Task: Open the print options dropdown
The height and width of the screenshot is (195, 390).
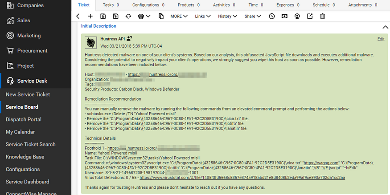Action: (144, 16)
